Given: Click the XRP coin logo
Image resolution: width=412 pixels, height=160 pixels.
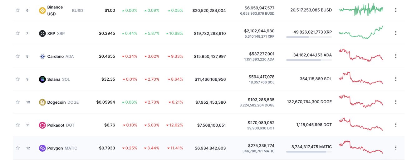Looking at the screenshot, I should pos(42,33).
